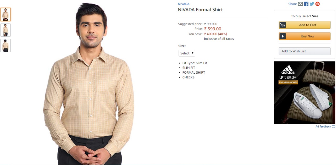Click the Size dropdown arrow
The image size is (336, 165).
click(x=192, y=53)
